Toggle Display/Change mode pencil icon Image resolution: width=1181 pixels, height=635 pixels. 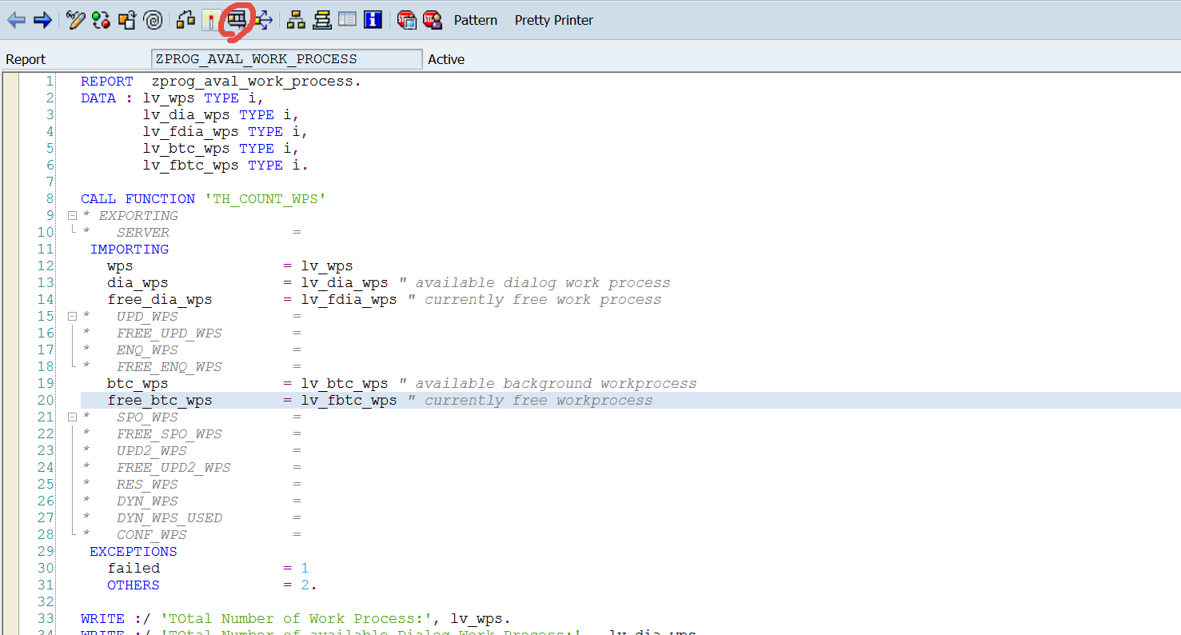[x=75, y=20]
